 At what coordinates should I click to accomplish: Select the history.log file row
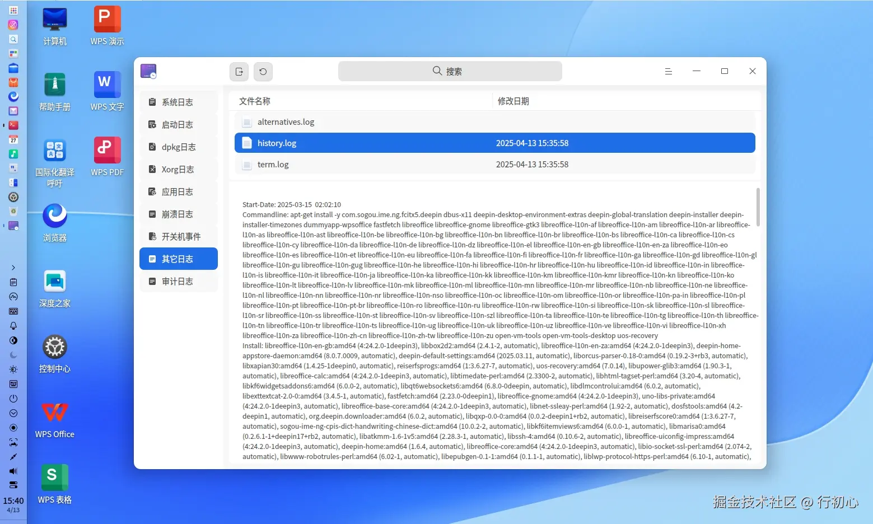494,143
